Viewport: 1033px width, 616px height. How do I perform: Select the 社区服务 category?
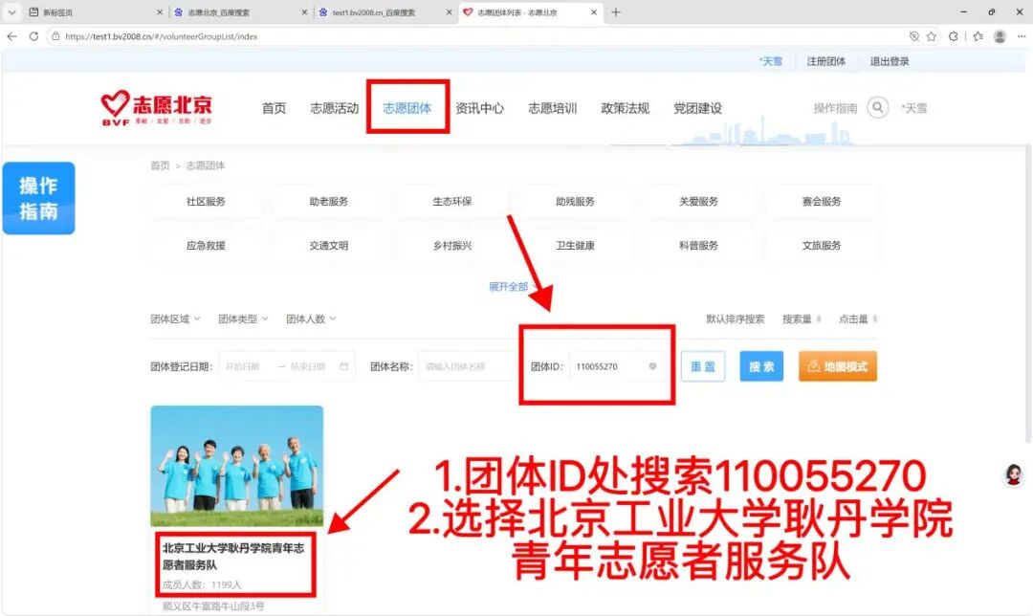207,202
